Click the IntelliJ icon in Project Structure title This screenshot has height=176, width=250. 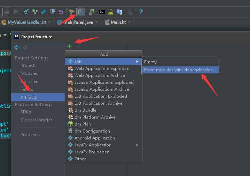tap(17, 37)
